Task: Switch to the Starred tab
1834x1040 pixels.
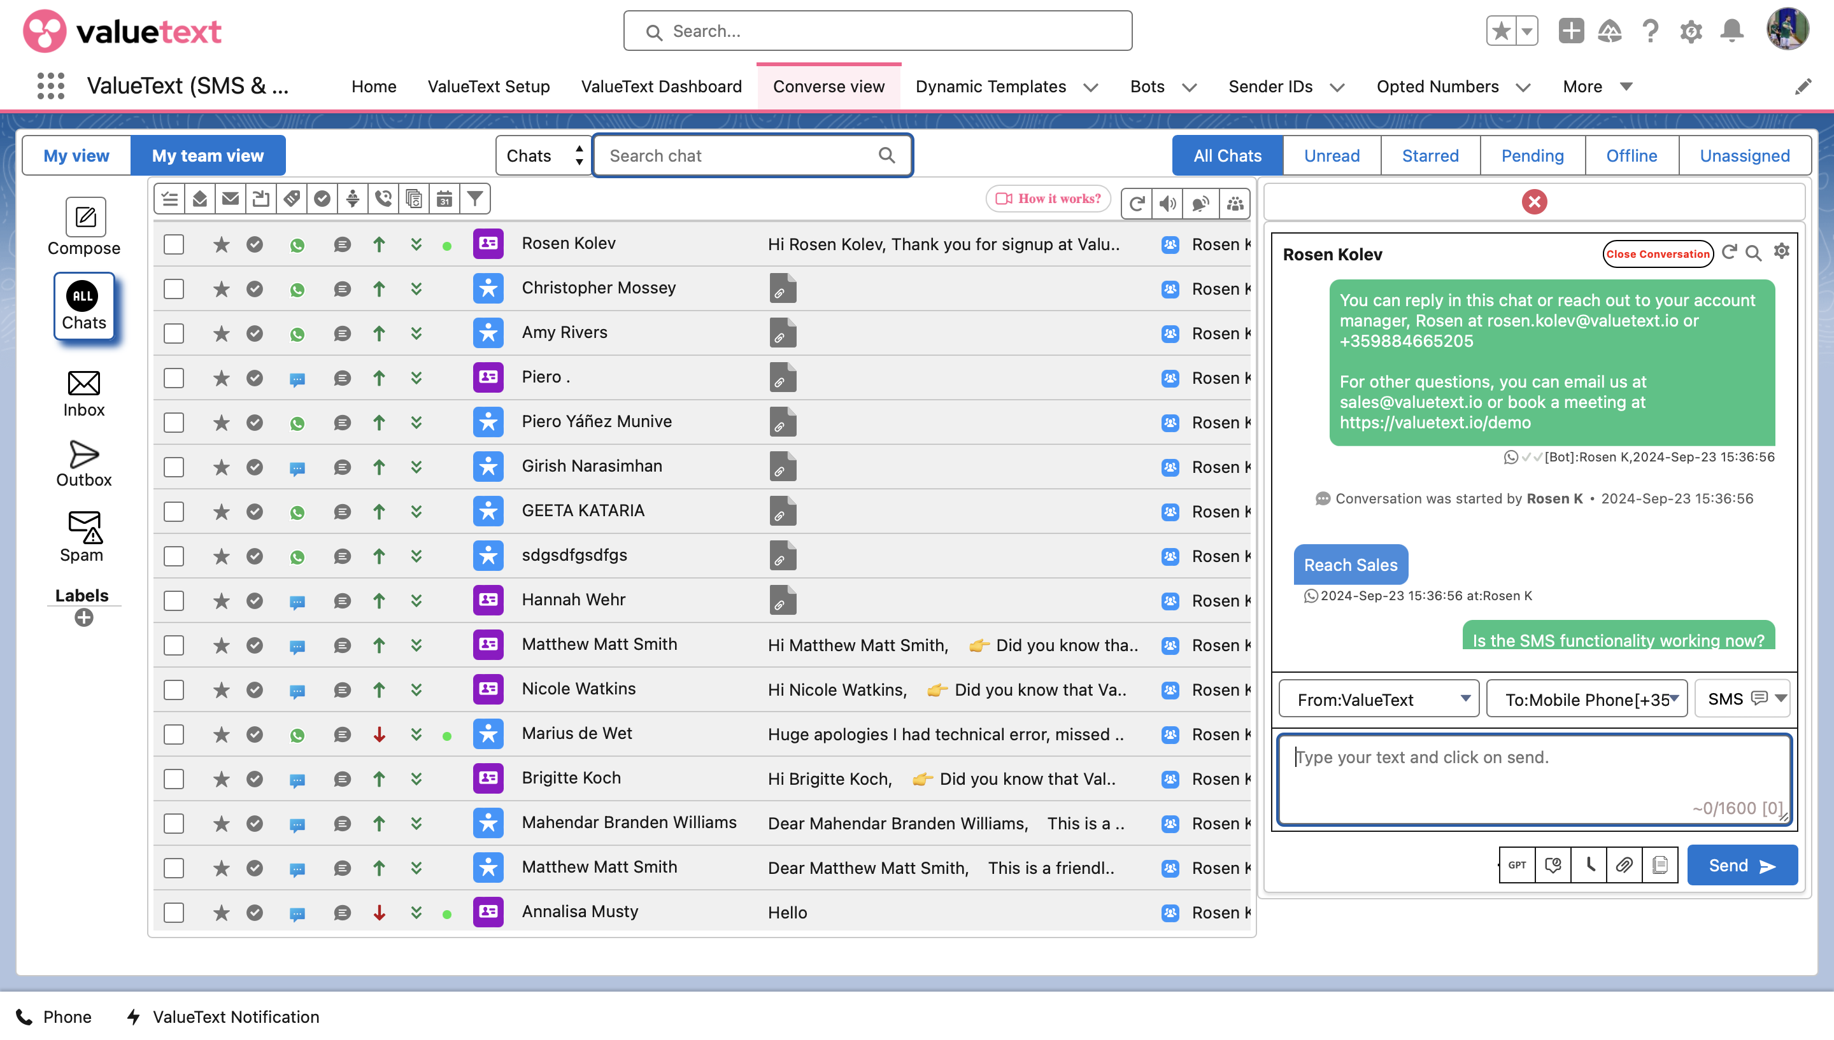Action: (1430, 155)
